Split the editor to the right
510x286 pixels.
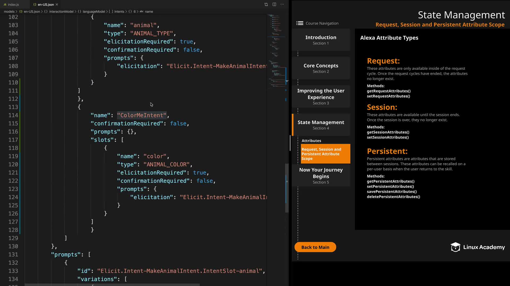(x=274, y=5)
